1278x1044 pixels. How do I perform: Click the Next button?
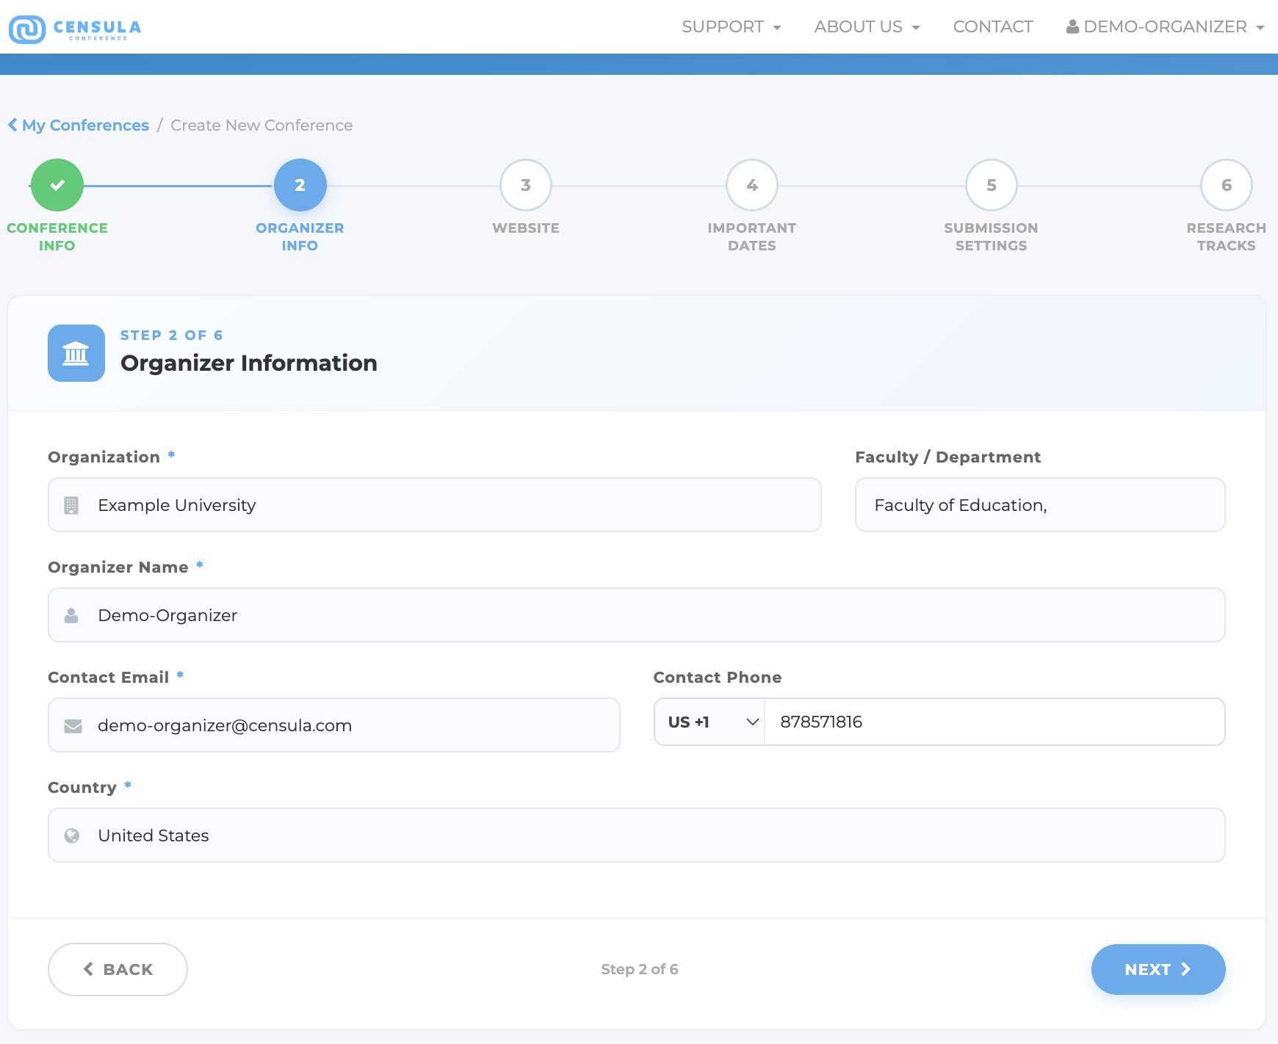click(1158, 969)
